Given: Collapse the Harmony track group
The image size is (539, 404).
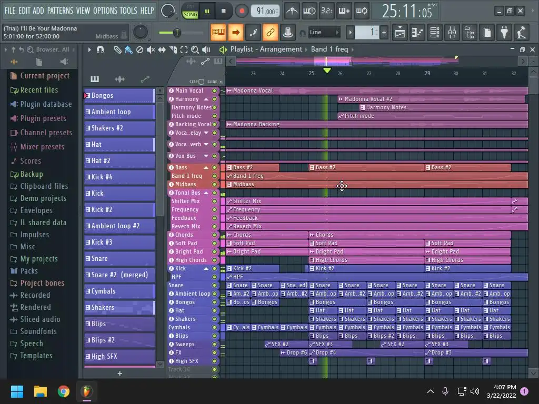Looking at the screenshot, I should (x=206, y=99).
